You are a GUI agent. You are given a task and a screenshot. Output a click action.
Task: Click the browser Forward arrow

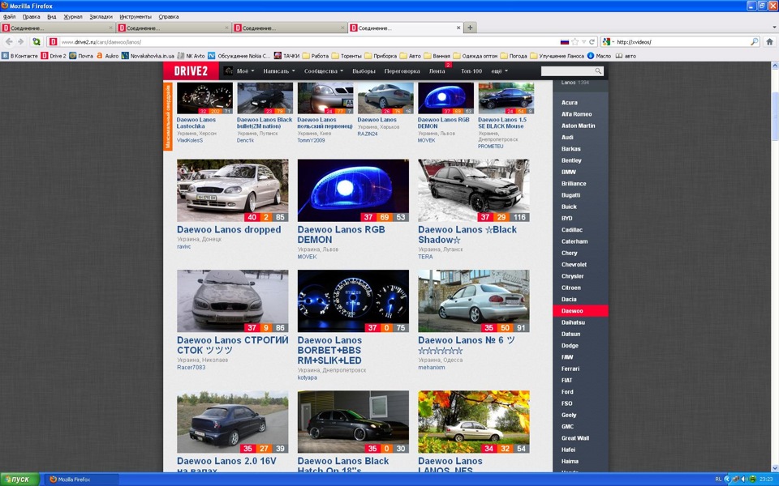(x=21, y=41)
